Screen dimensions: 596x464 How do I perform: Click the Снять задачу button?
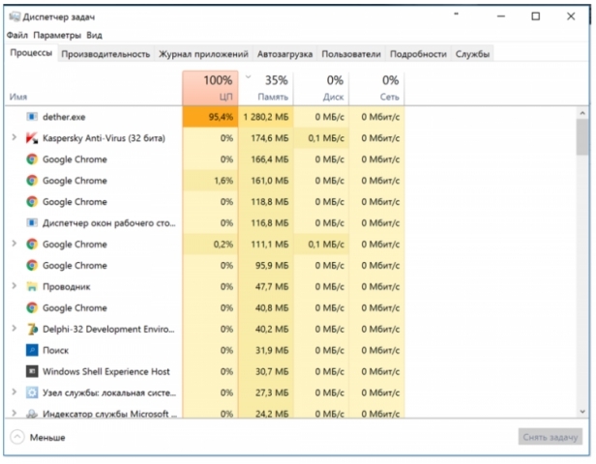click(550, 437)
